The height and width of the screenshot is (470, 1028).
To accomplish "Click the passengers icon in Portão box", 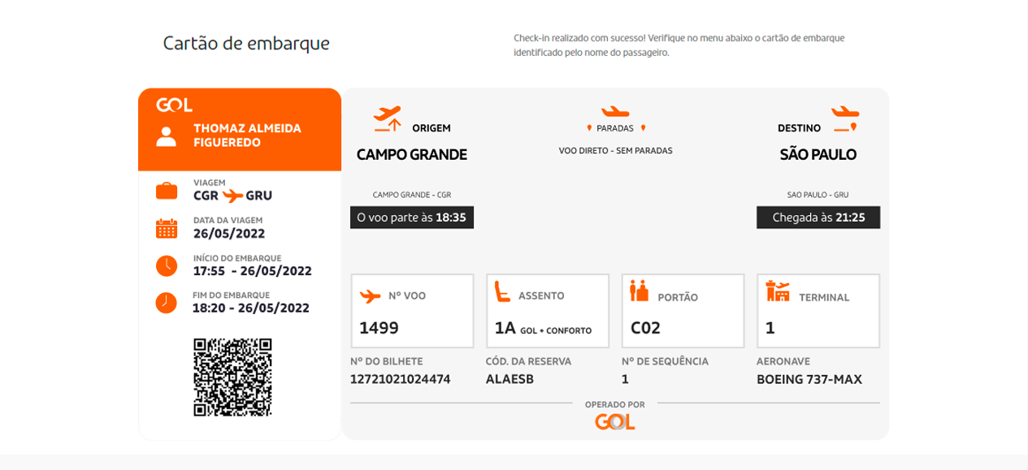I will click(640, 291).
